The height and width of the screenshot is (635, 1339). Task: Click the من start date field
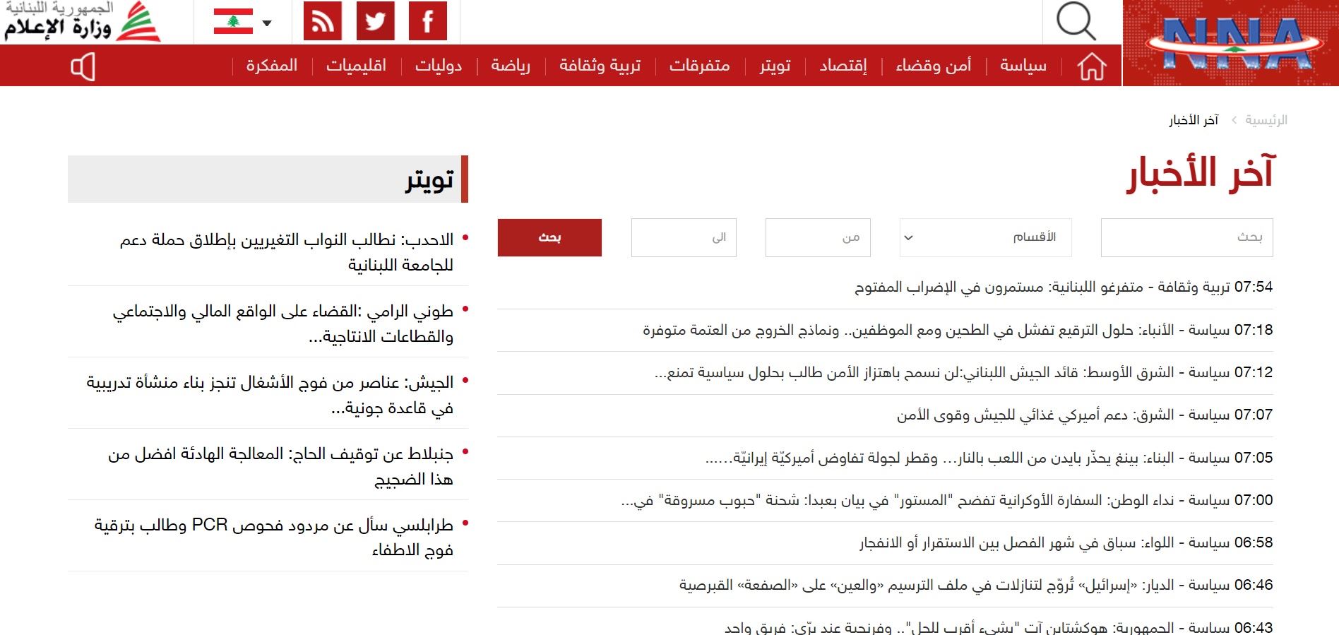coord(818,237)
